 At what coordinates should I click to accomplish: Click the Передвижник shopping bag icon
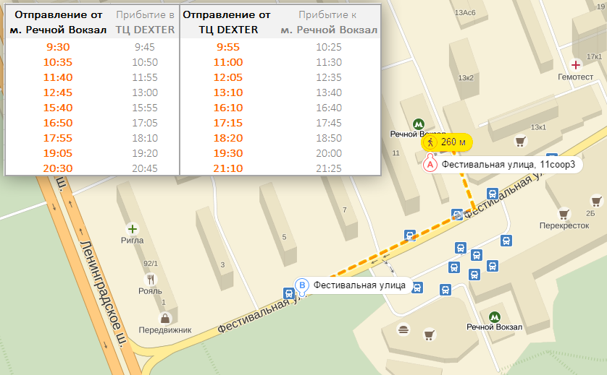coord(165,318)
